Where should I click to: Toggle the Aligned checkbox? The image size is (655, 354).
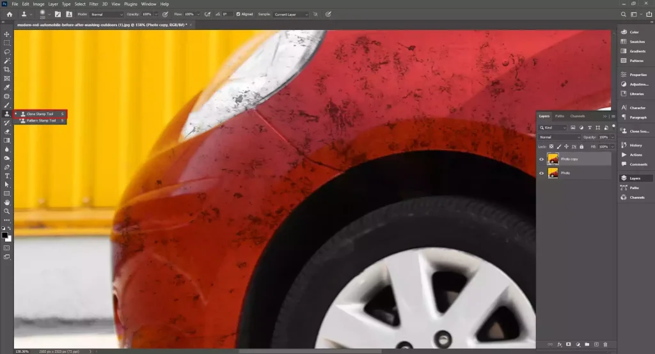(239, 14)
